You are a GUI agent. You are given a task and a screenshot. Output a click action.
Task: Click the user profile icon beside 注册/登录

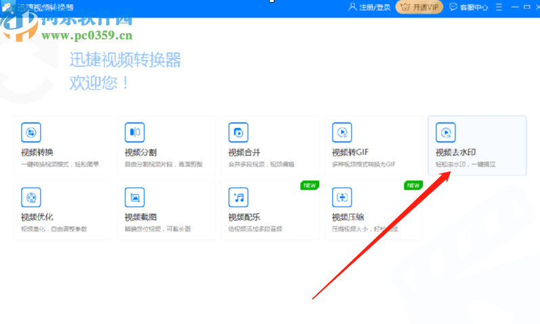click(352, 7)
